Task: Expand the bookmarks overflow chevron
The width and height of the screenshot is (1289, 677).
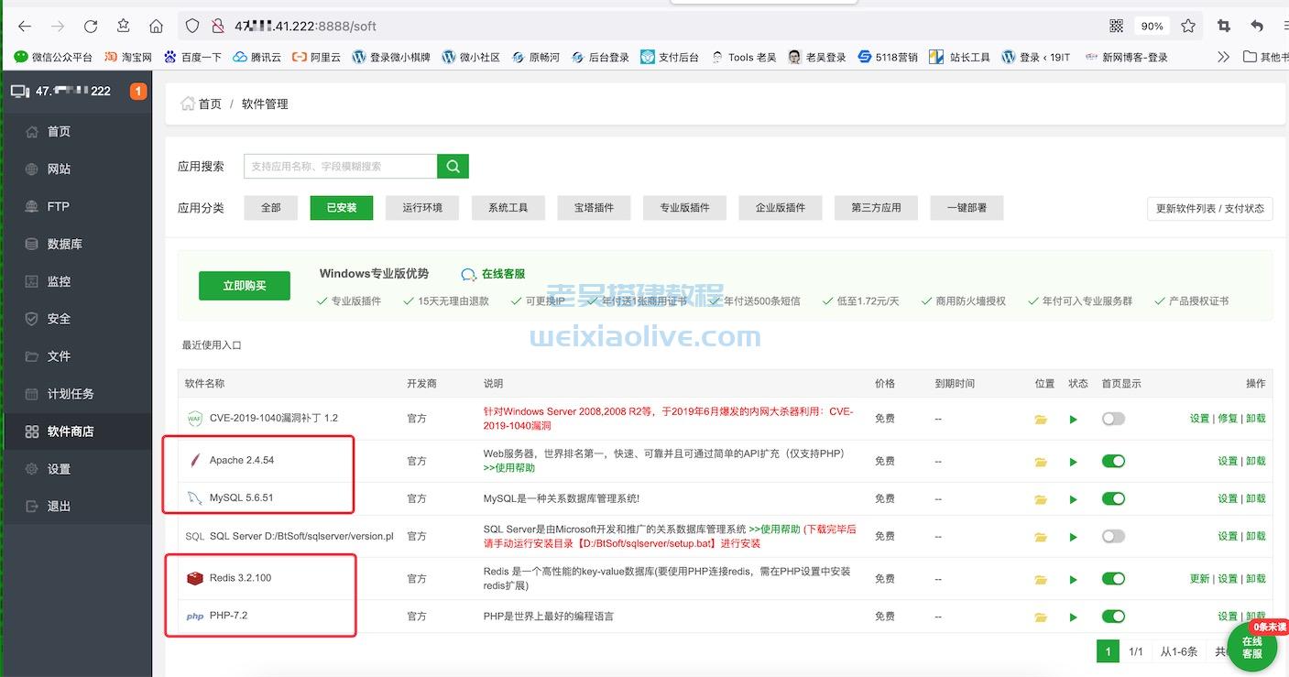Action: [x=1223, y=57]
